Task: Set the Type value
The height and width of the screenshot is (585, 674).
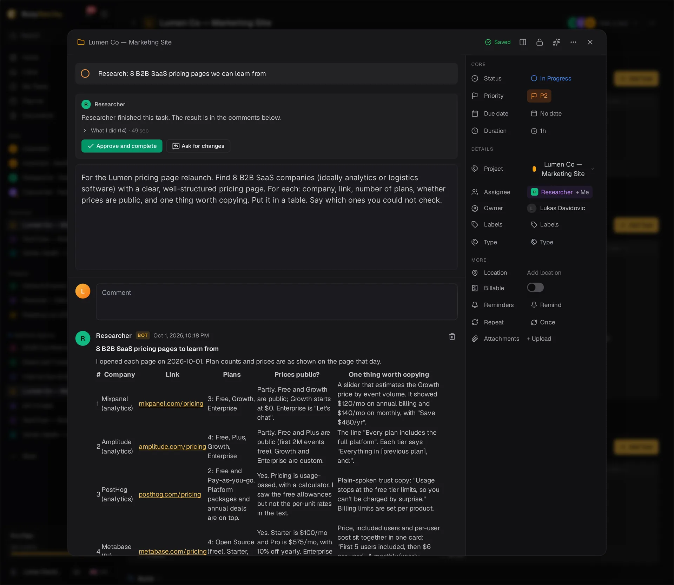Action: click(542, 242)
